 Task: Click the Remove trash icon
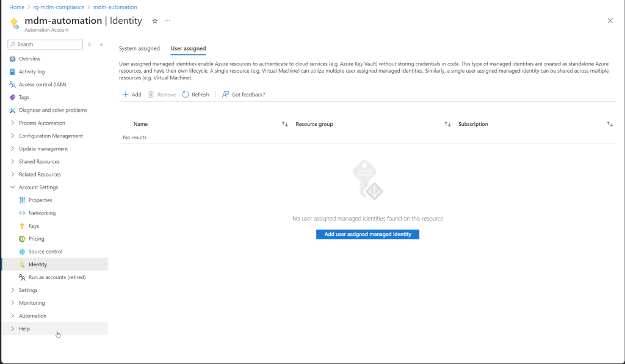[x=151, y=95]
